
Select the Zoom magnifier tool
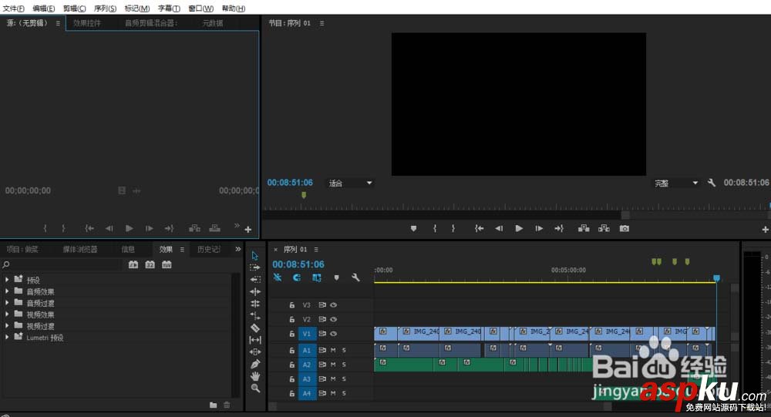click(255, 388)
